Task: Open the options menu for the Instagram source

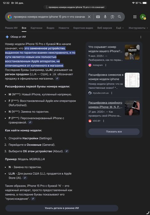Action: point(106,65)
